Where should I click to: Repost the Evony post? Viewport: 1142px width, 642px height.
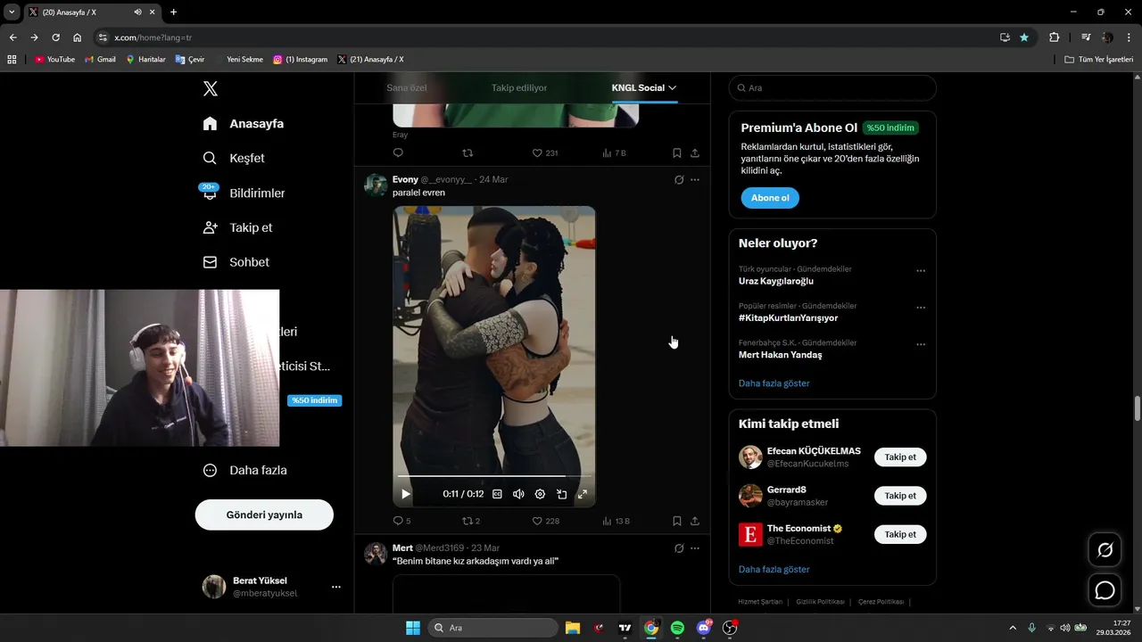pos(471,521)
